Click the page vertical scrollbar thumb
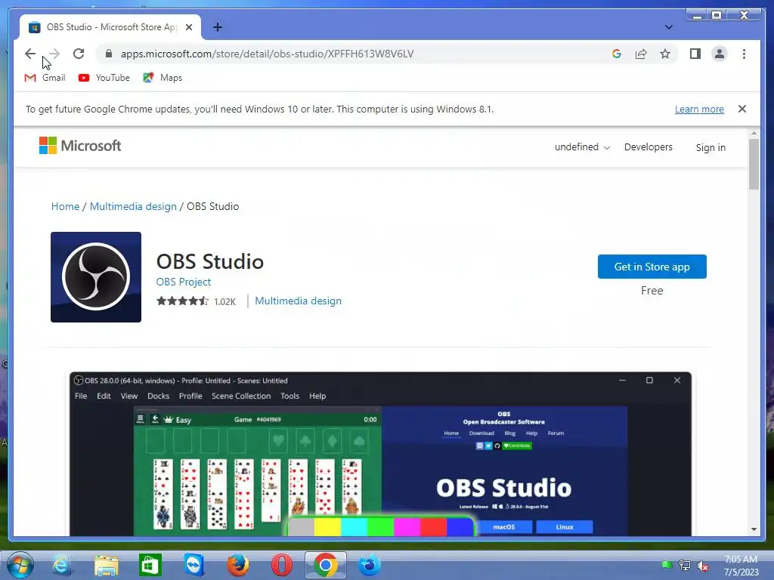This screenshot has height=580, width=774. tap(754, 164)
